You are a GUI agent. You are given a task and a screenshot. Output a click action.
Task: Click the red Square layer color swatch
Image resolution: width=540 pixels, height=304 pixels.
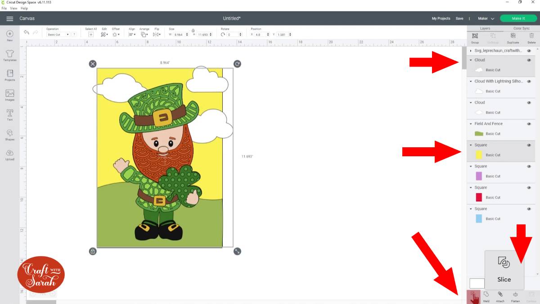tap(479, 197)
